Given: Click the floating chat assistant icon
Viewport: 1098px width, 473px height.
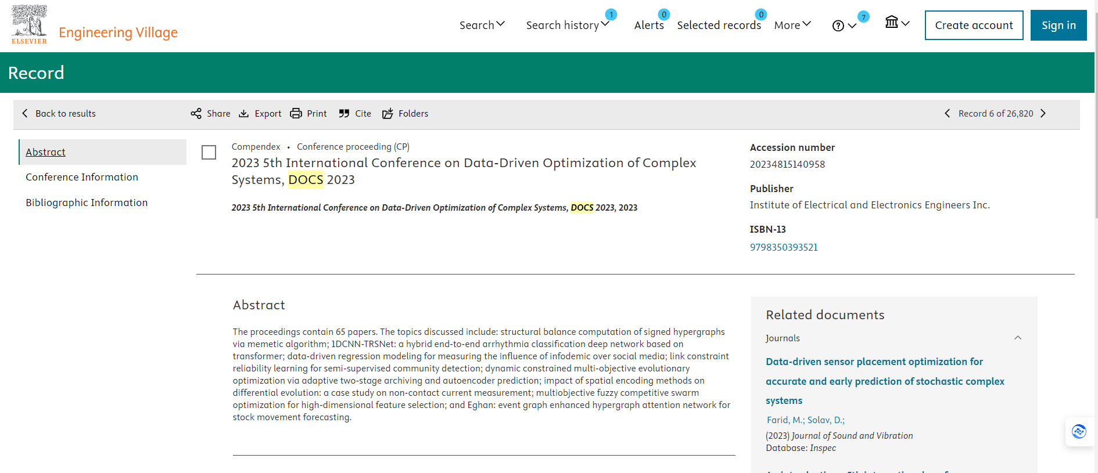Looking at the screenshot, I should click(x=1079, y=432).
